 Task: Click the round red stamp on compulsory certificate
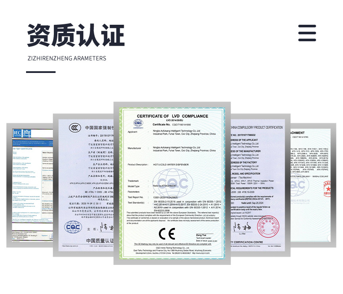268,226
